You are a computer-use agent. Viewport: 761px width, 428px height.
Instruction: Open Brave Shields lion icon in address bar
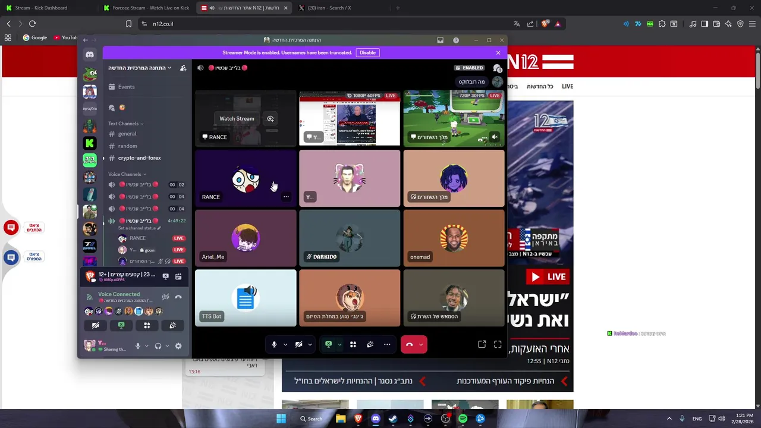point(545,24)
